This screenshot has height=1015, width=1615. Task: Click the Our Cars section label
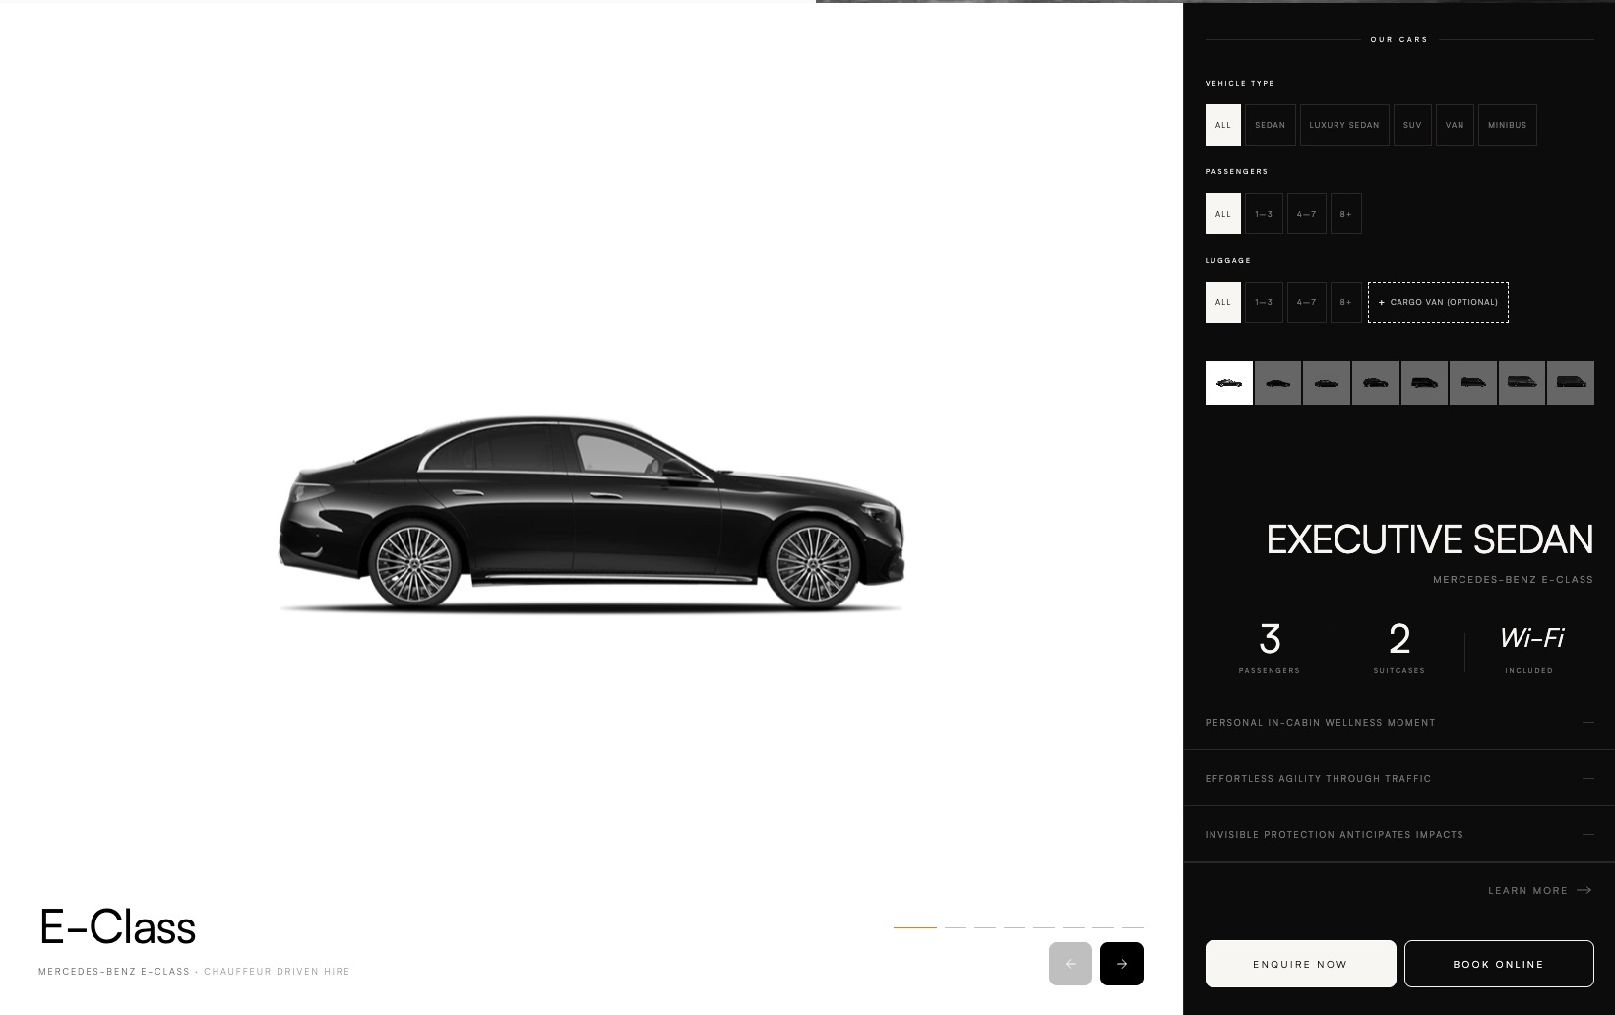1398,40
